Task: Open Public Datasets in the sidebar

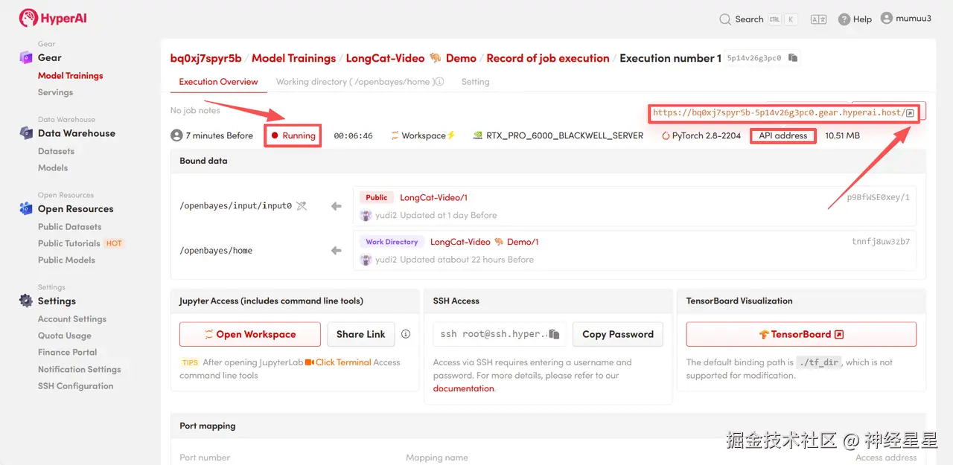Action: coord(69,227)
